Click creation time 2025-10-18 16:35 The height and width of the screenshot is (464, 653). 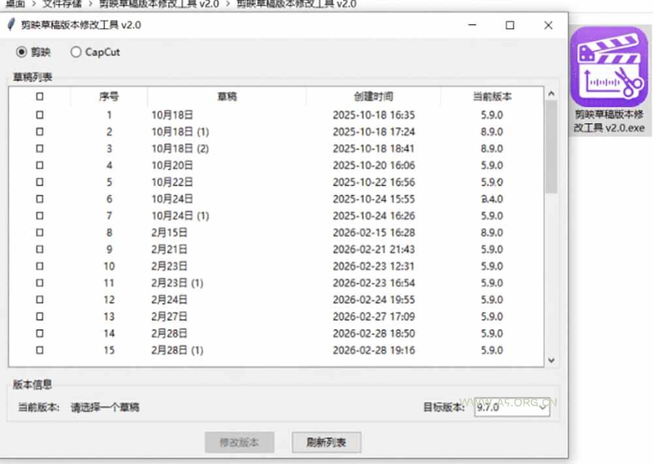coord(374,115)
